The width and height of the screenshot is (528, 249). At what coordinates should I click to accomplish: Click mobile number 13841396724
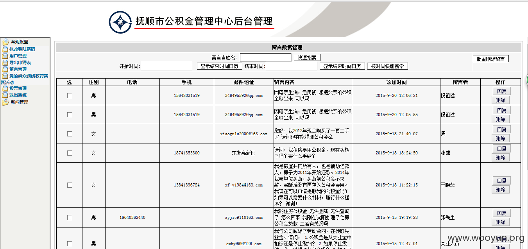[187, 185]
